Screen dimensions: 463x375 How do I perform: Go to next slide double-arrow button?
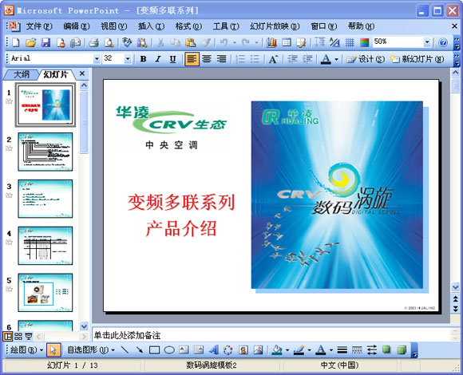click(x=456, y=309)
